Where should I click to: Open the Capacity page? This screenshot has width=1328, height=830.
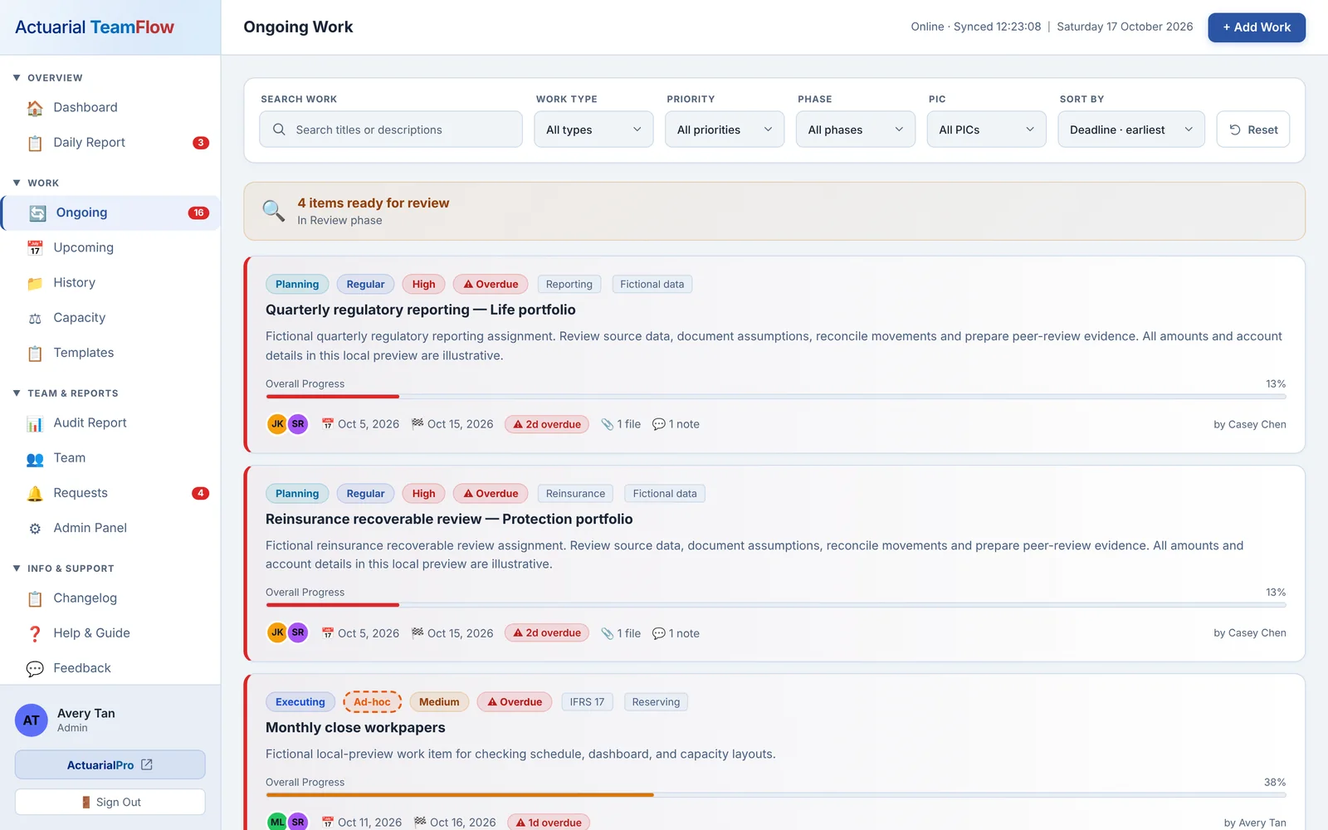(110, 317)
